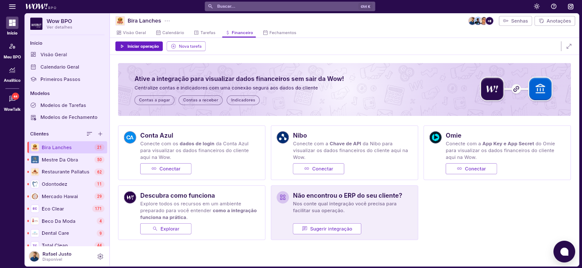Connect Conta Azul integration

166,169
